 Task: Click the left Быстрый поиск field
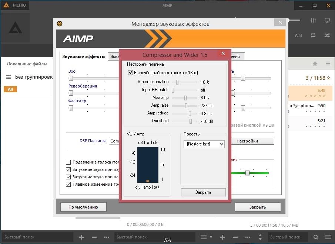(37, 237)
